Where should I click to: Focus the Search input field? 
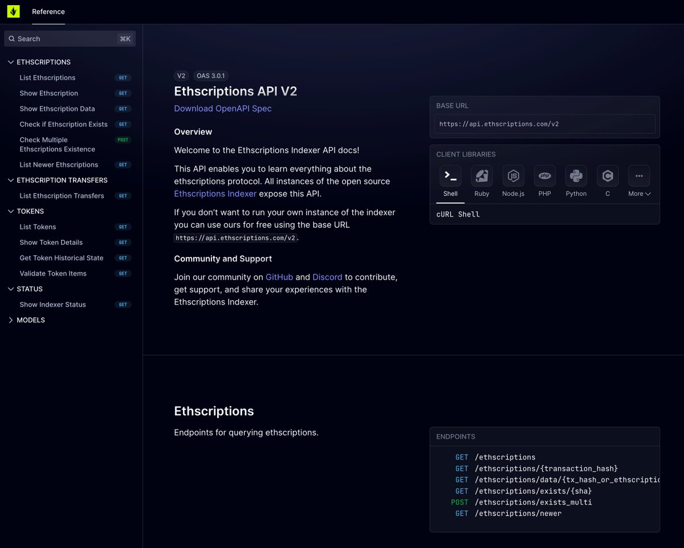(70, 39)
